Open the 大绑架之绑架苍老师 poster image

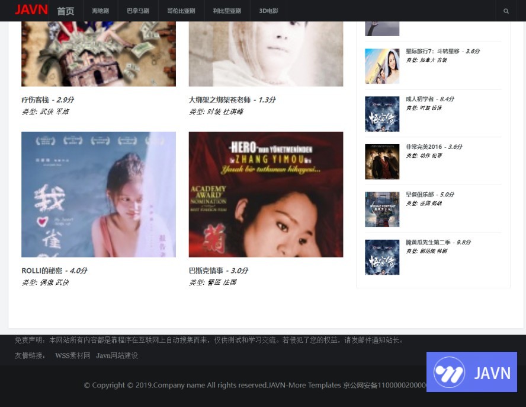(266, 54)
